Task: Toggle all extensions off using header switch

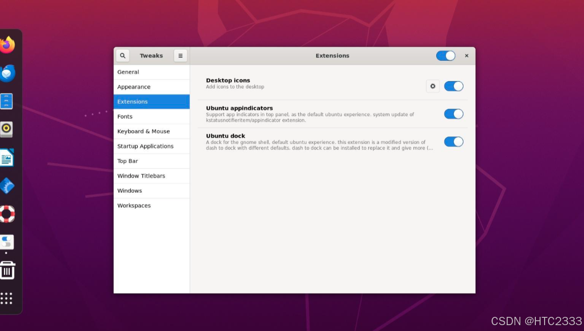Action: (x=445, y=55)
